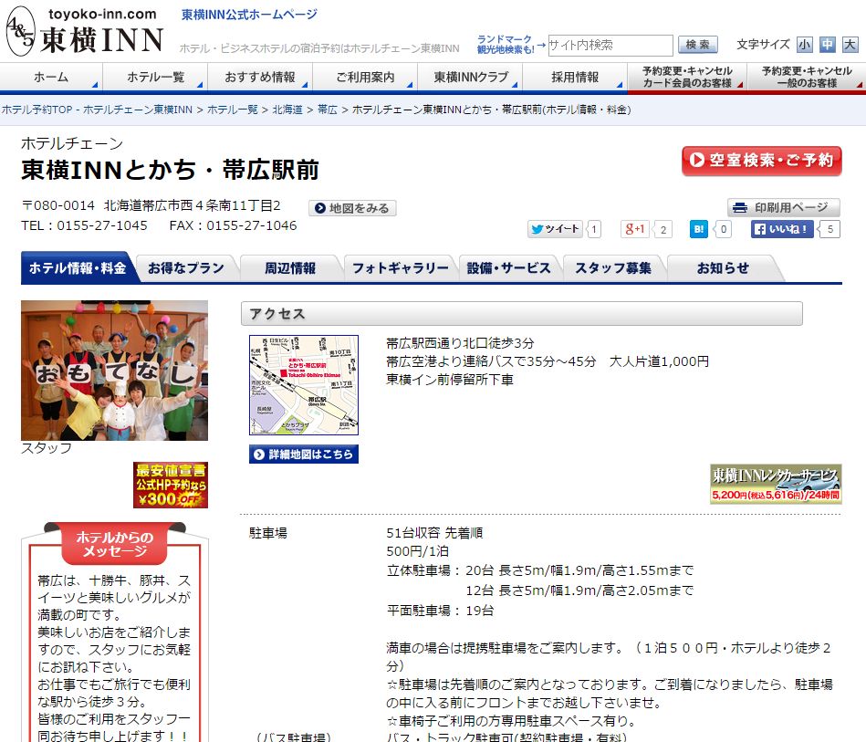Set text size to 中
Viewport: 866px width, 742px height.
tap(828, 45)
